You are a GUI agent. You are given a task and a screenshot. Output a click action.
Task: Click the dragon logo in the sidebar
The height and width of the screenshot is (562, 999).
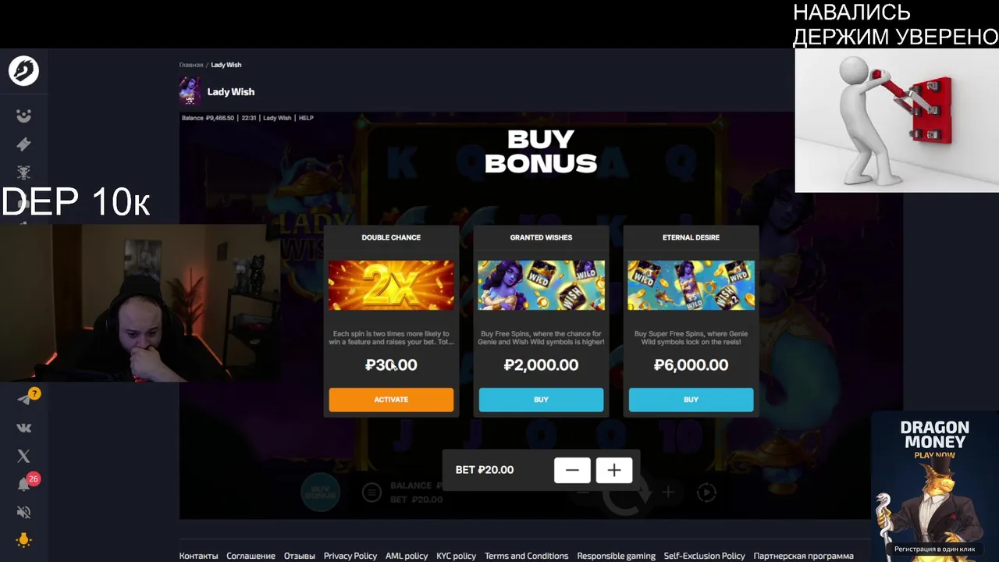[x=23, y=71]
